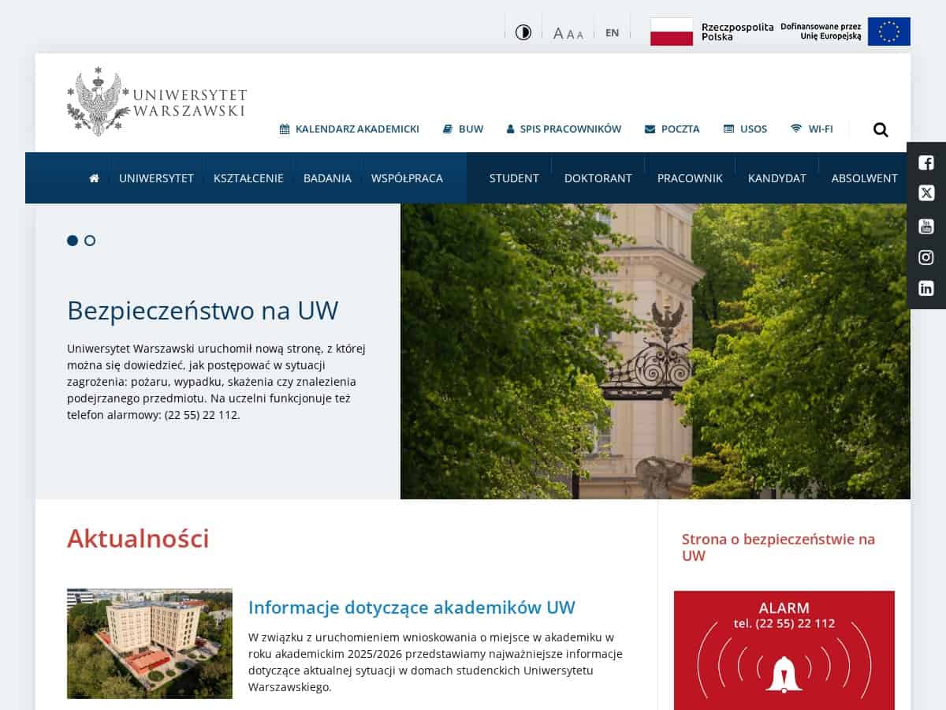Screen dimensions: 946x710
Task: Open Poczta mail link
Action: [x=672, y=129]
